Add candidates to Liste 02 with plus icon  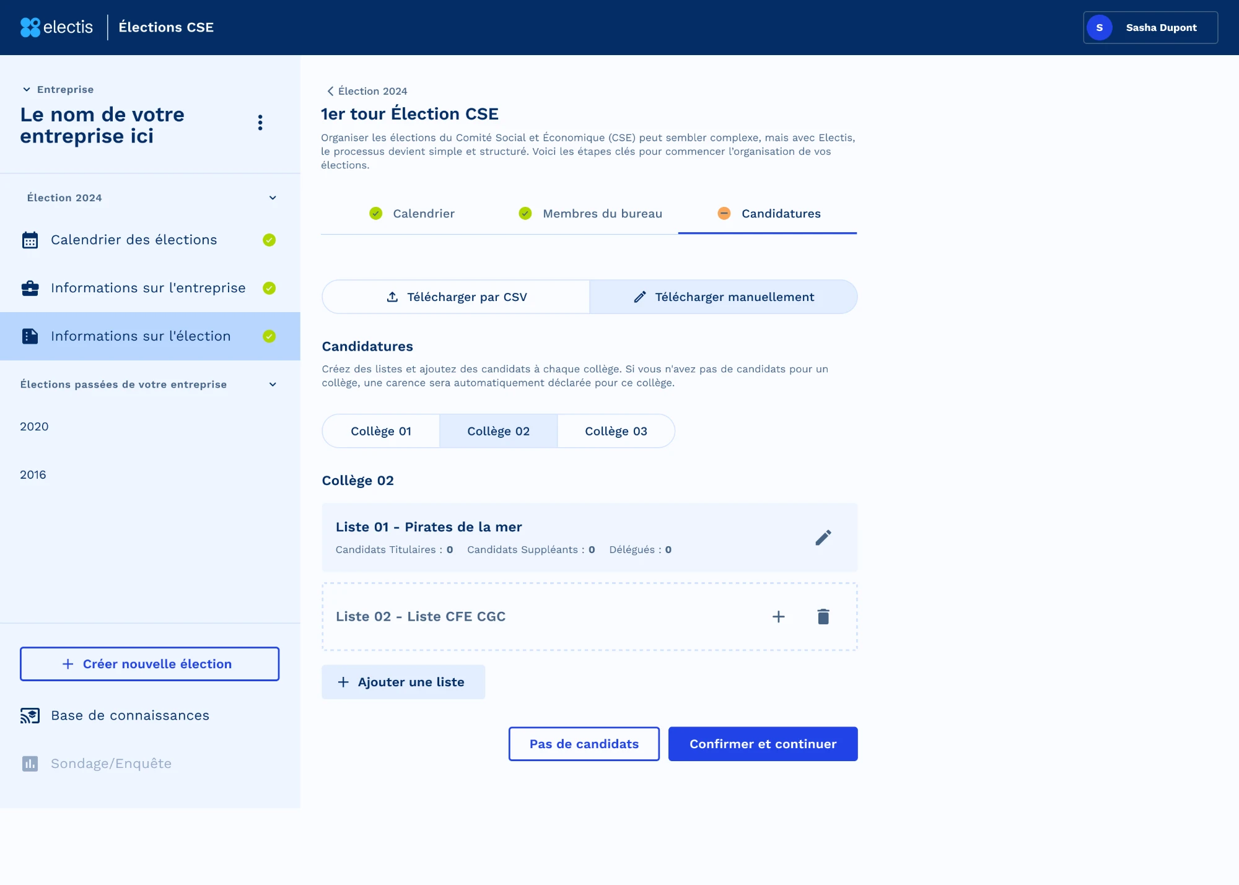779,617
